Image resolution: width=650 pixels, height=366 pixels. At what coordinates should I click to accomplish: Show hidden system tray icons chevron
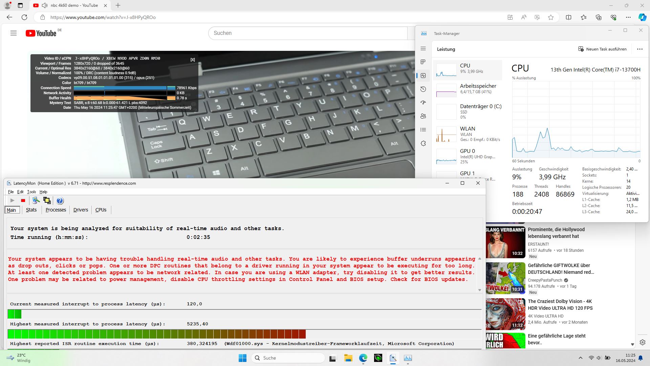(580, 358)
